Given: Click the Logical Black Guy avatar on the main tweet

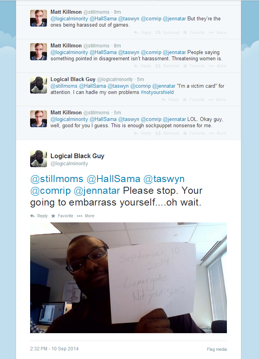Looking at the screenshot, I should [x=38, y=159].
